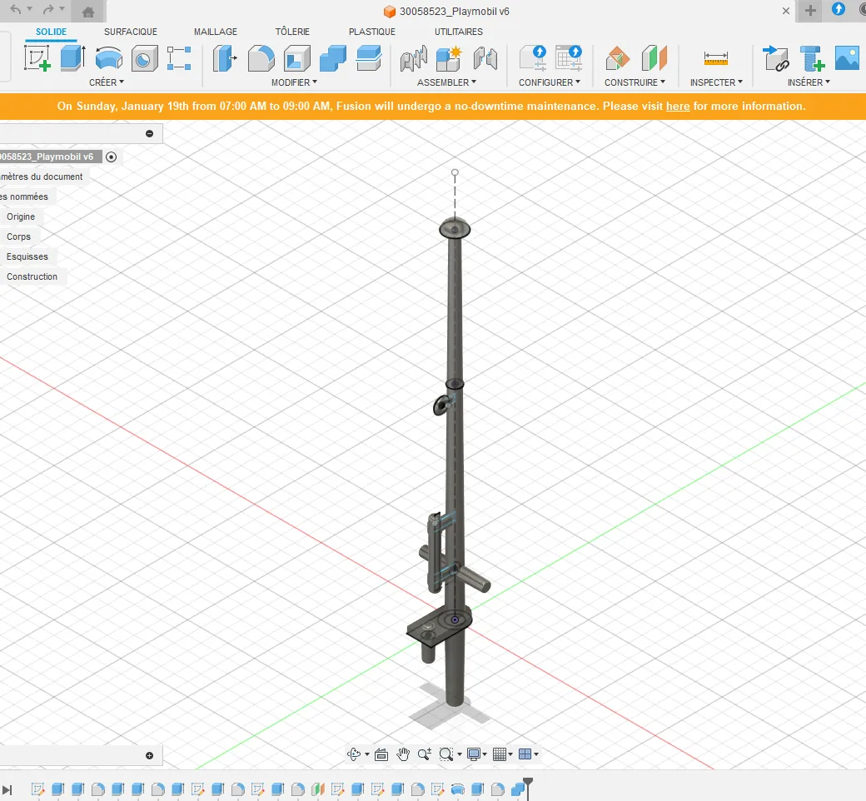The image size is (866, 801).
Task: Click the Fillet tool icon
Action: click(x=261, y=58)
